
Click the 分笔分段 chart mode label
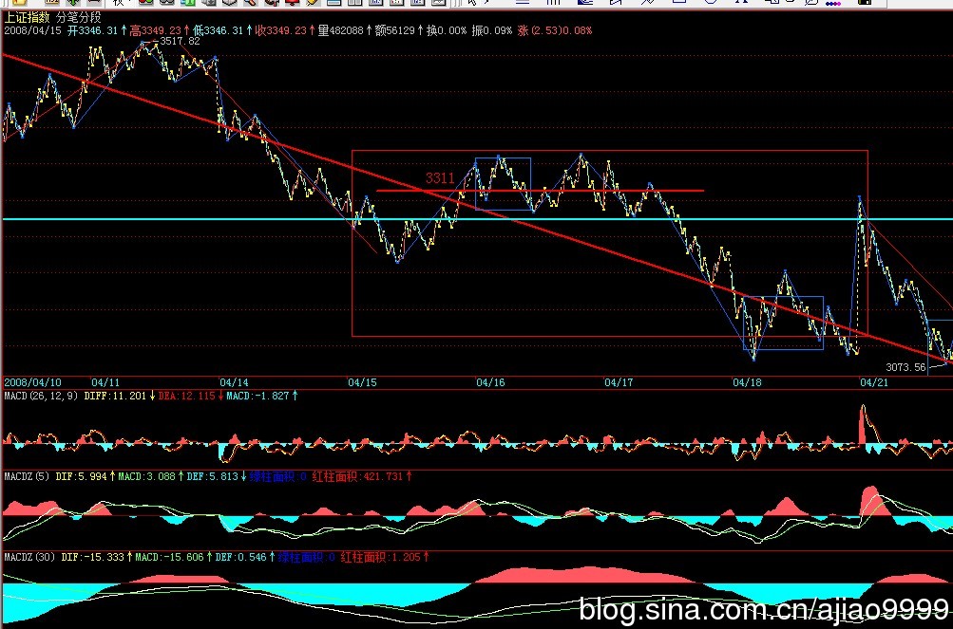[x=79, y=17]
